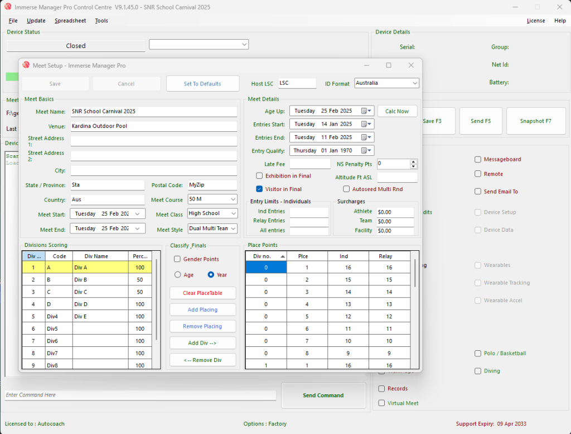The image size is (571, 434).
Task: Open the Tools menu
Action: [101, 21]
